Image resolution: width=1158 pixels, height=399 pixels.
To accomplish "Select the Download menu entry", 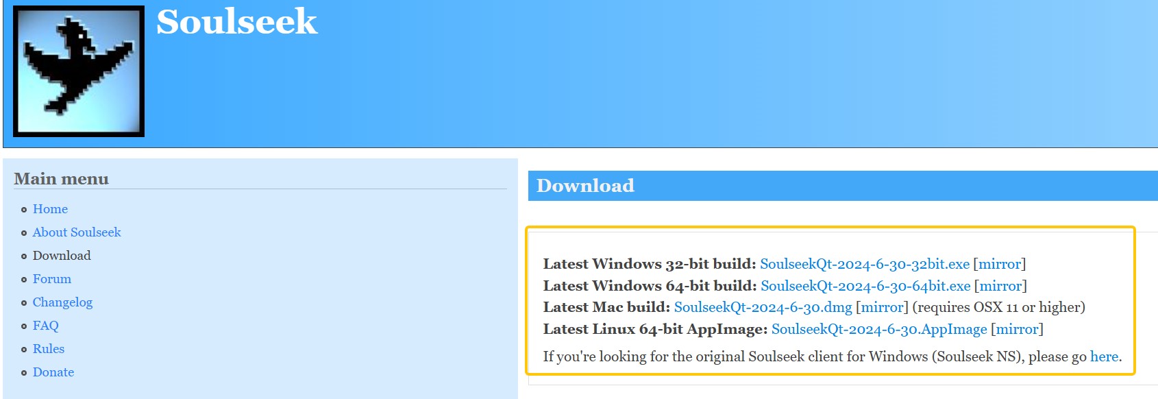I will click(x=62, y=256).
